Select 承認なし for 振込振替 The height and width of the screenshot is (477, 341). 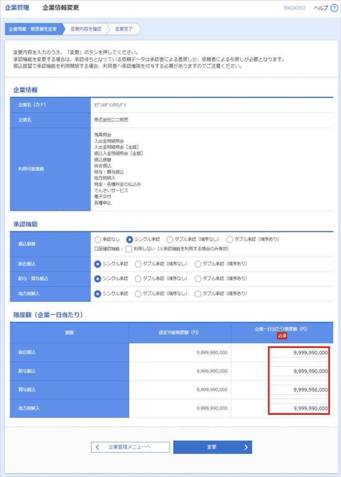[97, 239]
